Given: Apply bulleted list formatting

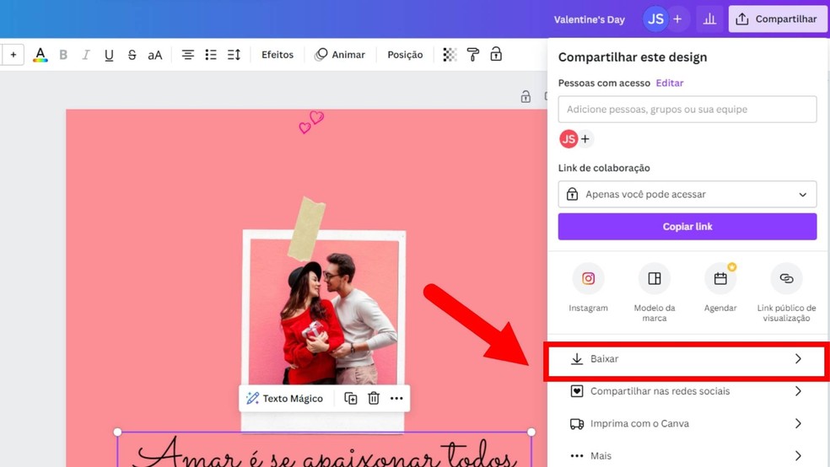Looking at the screenshot, I should tap(211, 55).
